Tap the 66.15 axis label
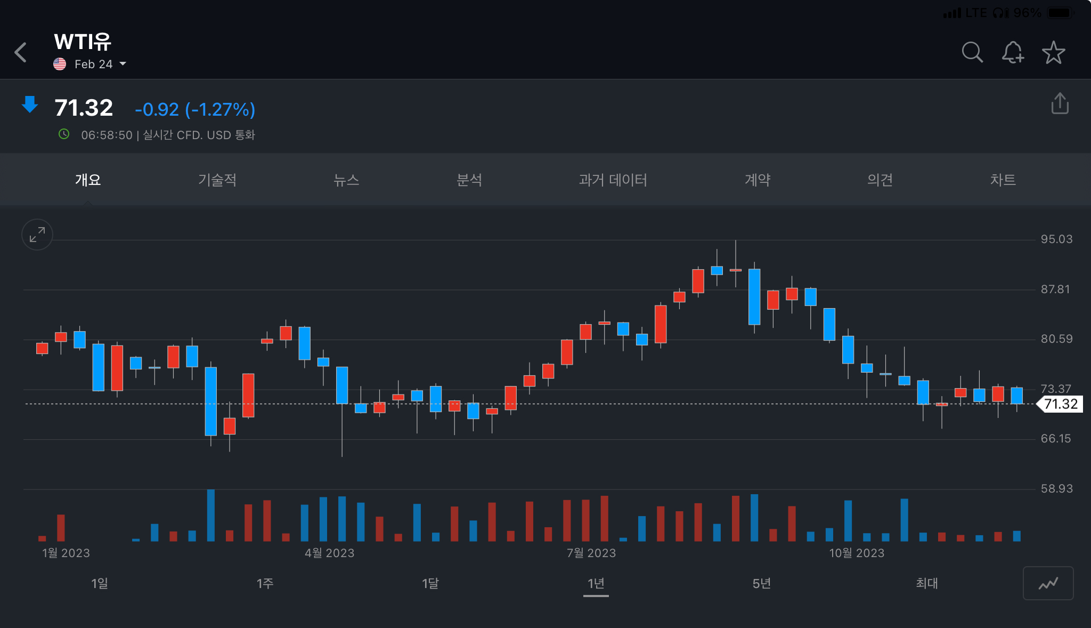 (1056, 439)
